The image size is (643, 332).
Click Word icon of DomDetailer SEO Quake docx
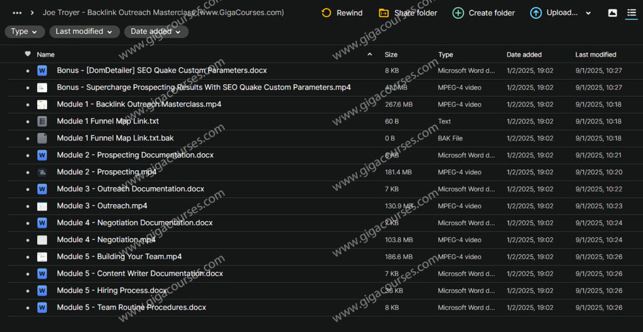point(42,70)
